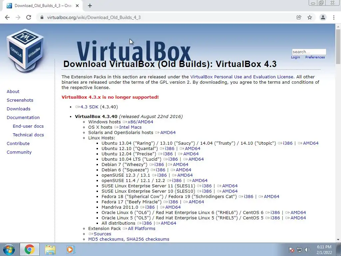The width and height of the screenshot is (341, 256).
Task: Open Windows Explorer from the taskbar
Action: (x=50, y=250)
